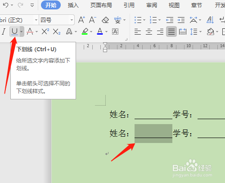Click the second 学号： text

tap(182, 133)
